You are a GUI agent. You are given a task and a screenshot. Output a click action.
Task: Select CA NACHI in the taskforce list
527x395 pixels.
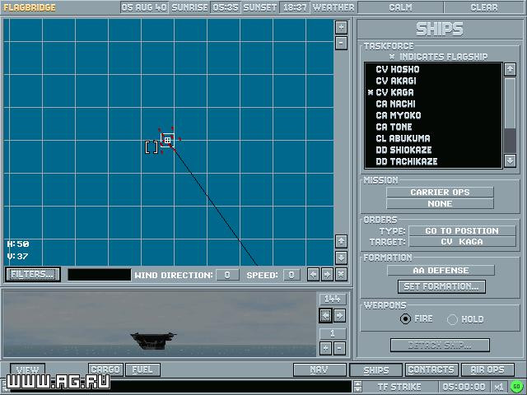(x=433, y=104)
